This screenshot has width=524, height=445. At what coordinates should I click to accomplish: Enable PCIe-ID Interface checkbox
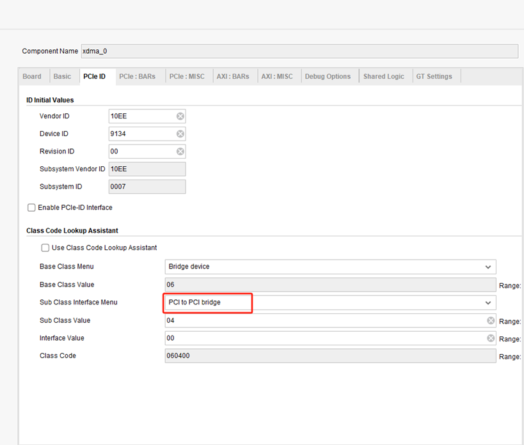click(x=31, y=208)
